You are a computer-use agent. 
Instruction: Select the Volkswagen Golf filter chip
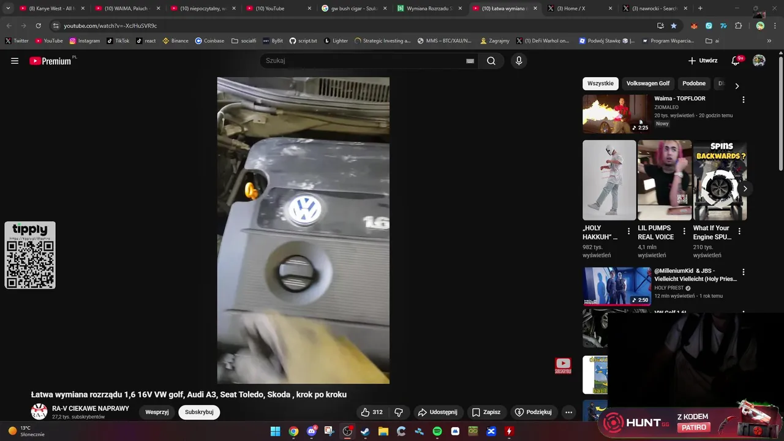(648, 83)
